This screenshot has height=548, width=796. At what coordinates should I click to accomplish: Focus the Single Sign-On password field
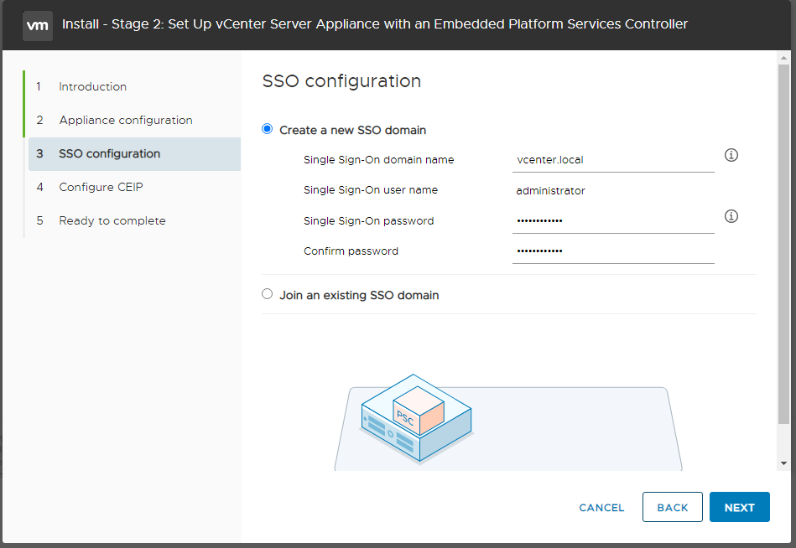click(x=613, y=221)
